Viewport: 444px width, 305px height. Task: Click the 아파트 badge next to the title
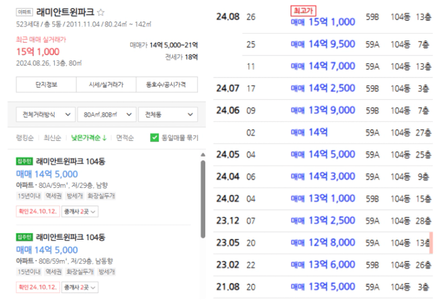pyautogui.click(x=24, y=12)
